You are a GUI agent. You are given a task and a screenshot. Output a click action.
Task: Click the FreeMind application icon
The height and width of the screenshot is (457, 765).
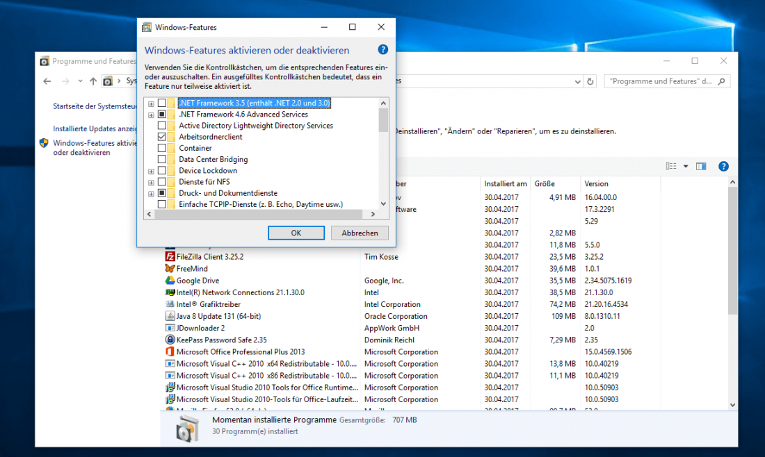coord(168,268)
